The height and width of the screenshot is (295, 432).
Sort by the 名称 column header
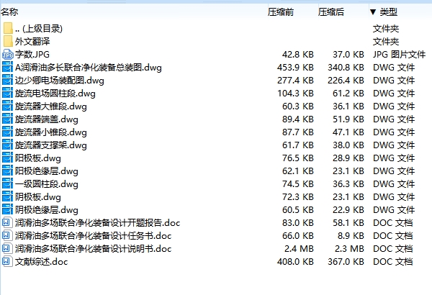tap(9, 12)
